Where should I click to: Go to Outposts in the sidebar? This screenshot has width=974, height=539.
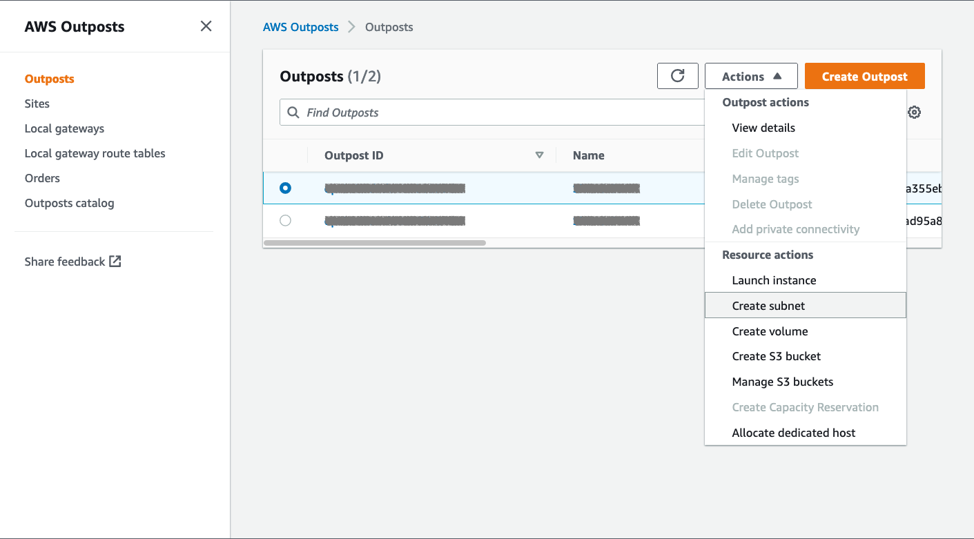tap(50, 79)
